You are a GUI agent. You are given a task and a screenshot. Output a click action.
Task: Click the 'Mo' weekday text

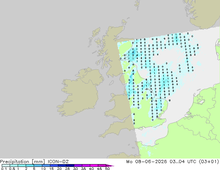[129, 162]
